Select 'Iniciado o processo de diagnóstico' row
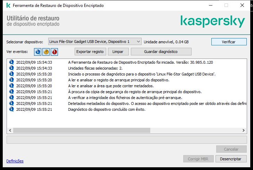Image resolution: width=253 pixels, height=170 pixels. 127,74
